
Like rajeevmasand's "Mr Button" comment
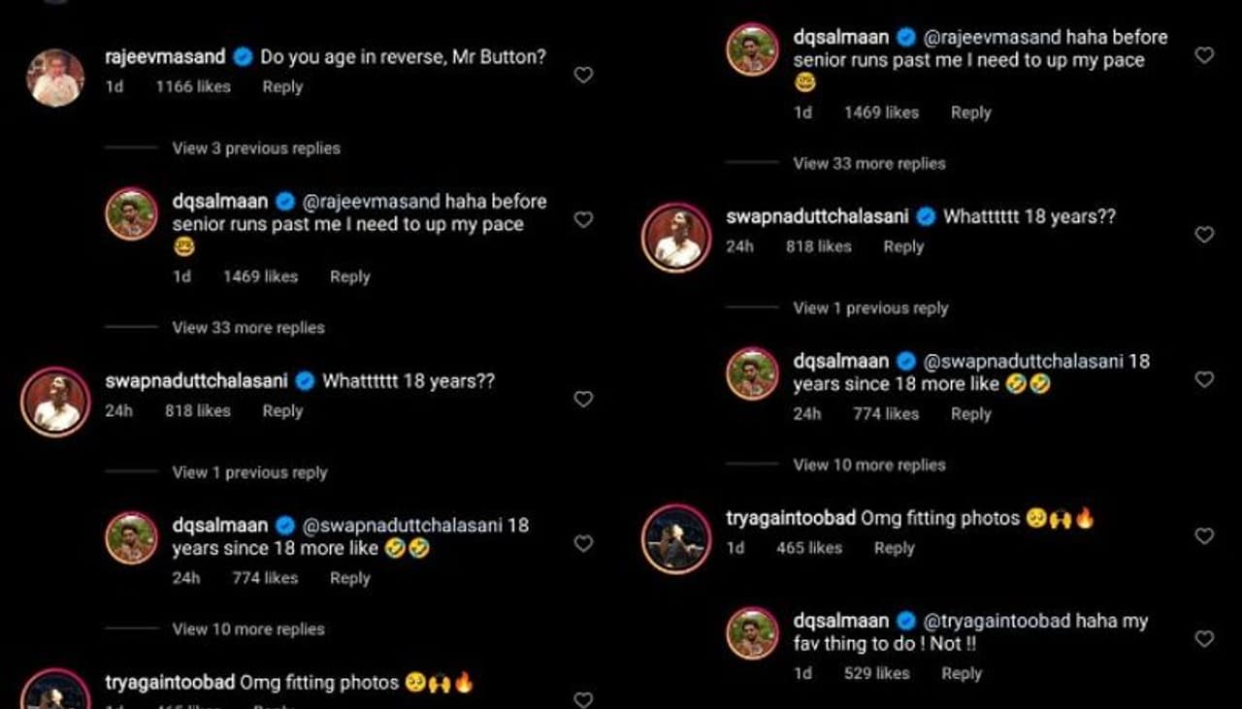click(583, 75)
